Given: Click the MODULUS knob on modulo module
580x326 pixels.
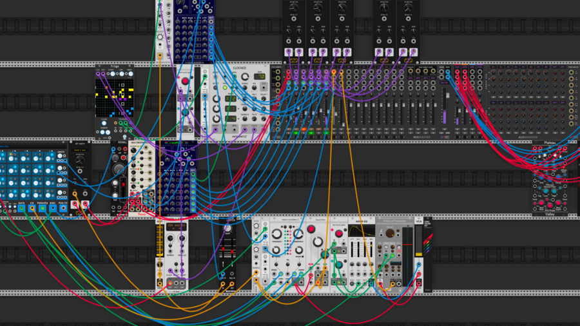Looking at the screenshot, I should 182,239.
